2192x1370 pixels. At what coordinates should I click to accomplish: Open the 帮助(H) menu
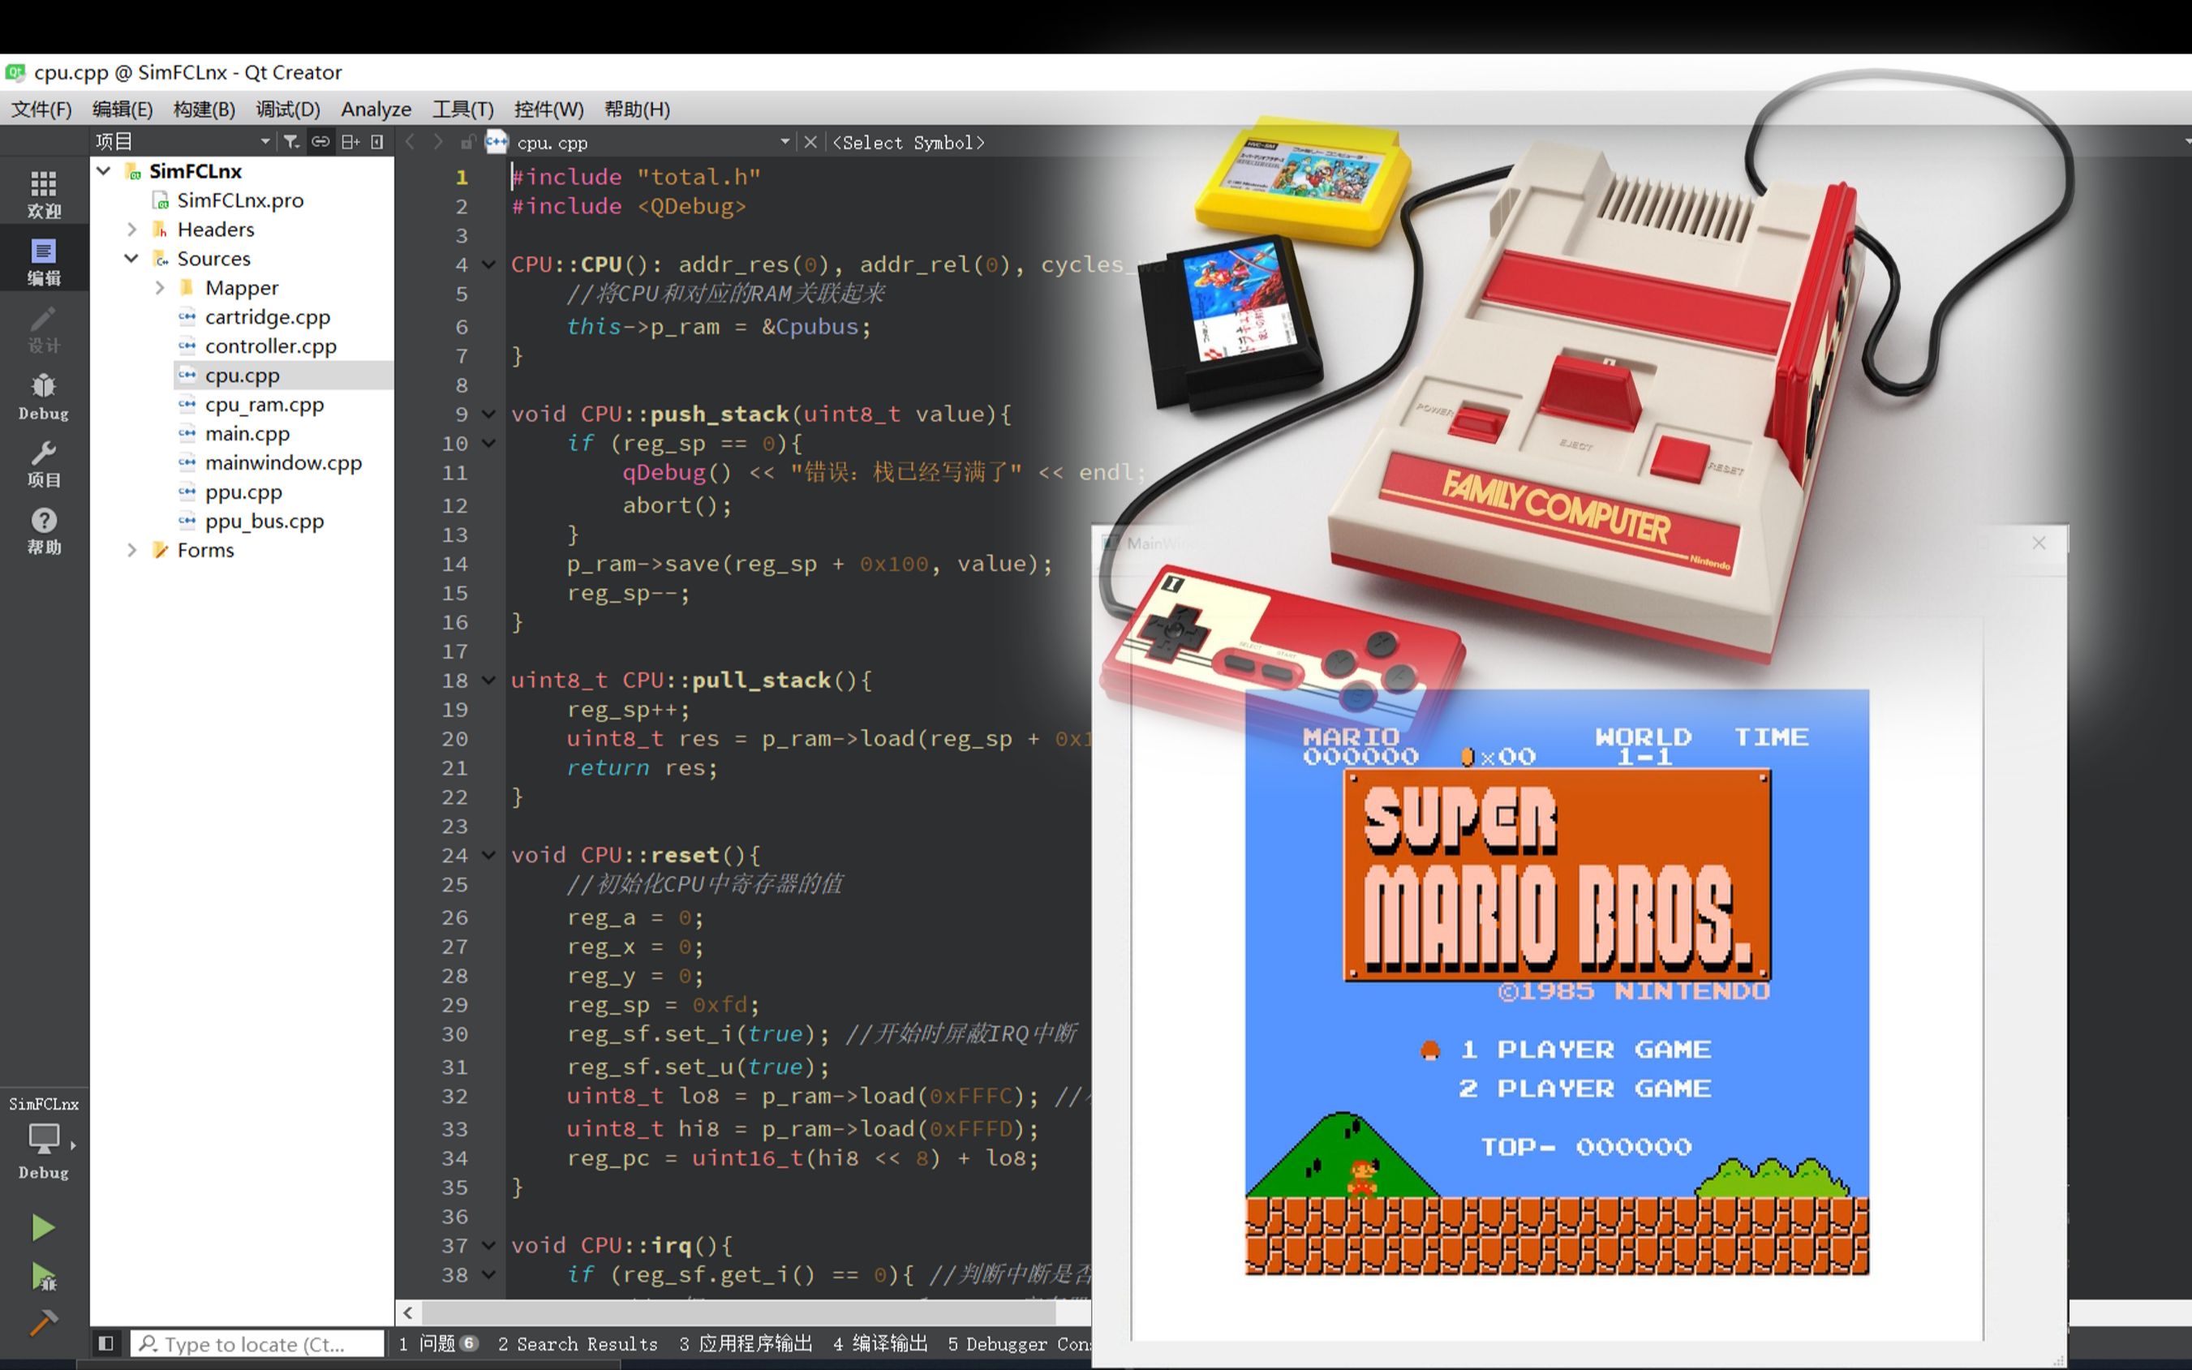637,109
